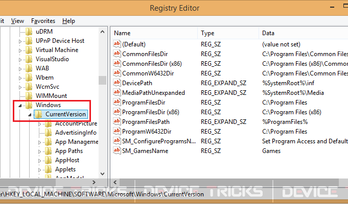Collapse the Windows key
Screen dimensions: 348x204
coord(20,106)
